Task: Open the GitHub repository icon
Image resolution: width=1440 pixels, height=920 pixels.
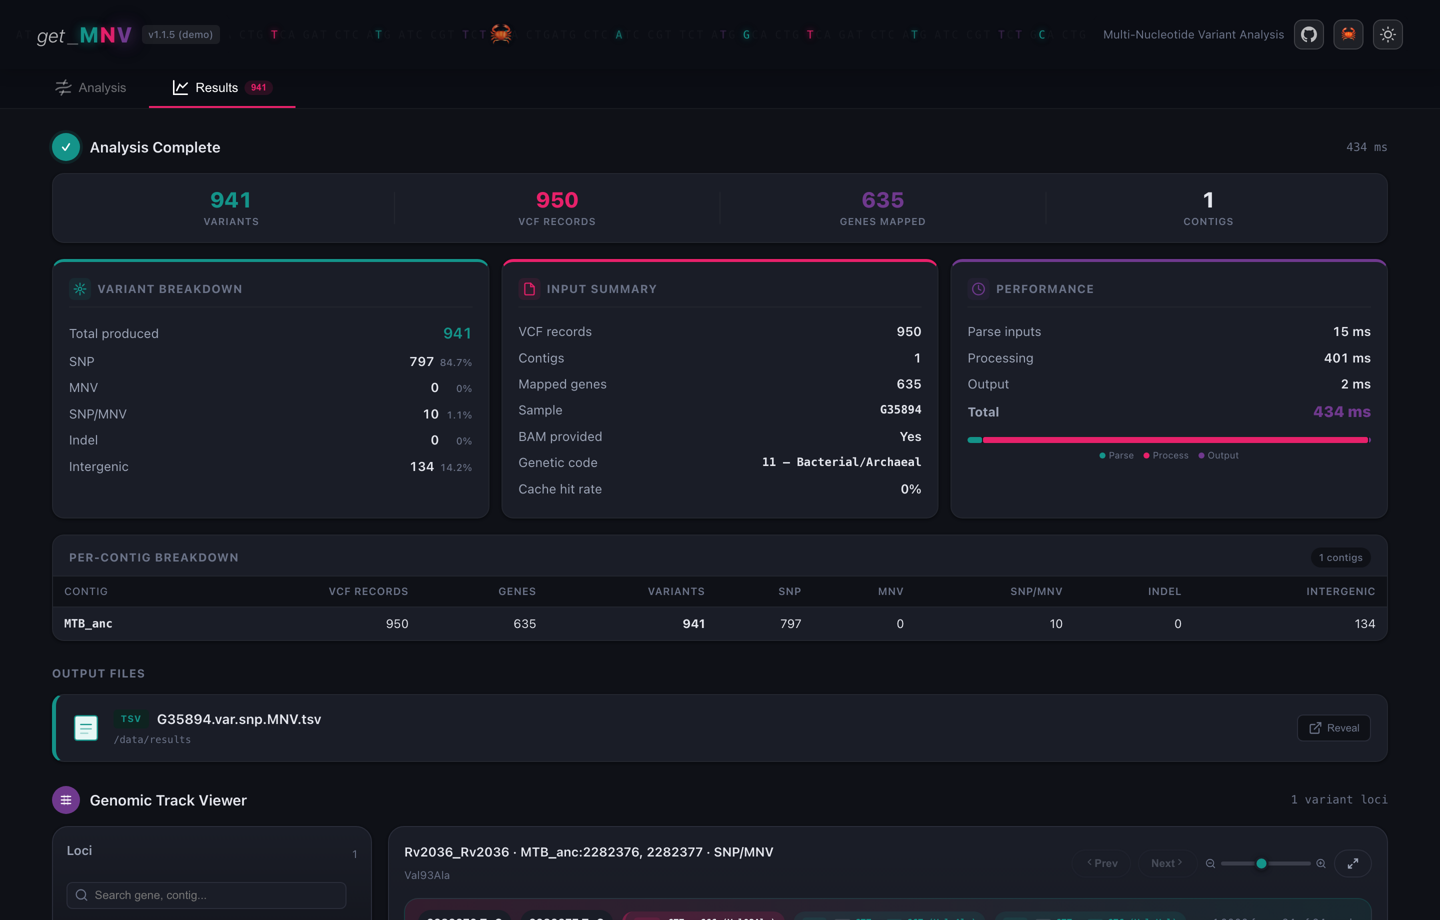Action: (x=1308, y=34)
